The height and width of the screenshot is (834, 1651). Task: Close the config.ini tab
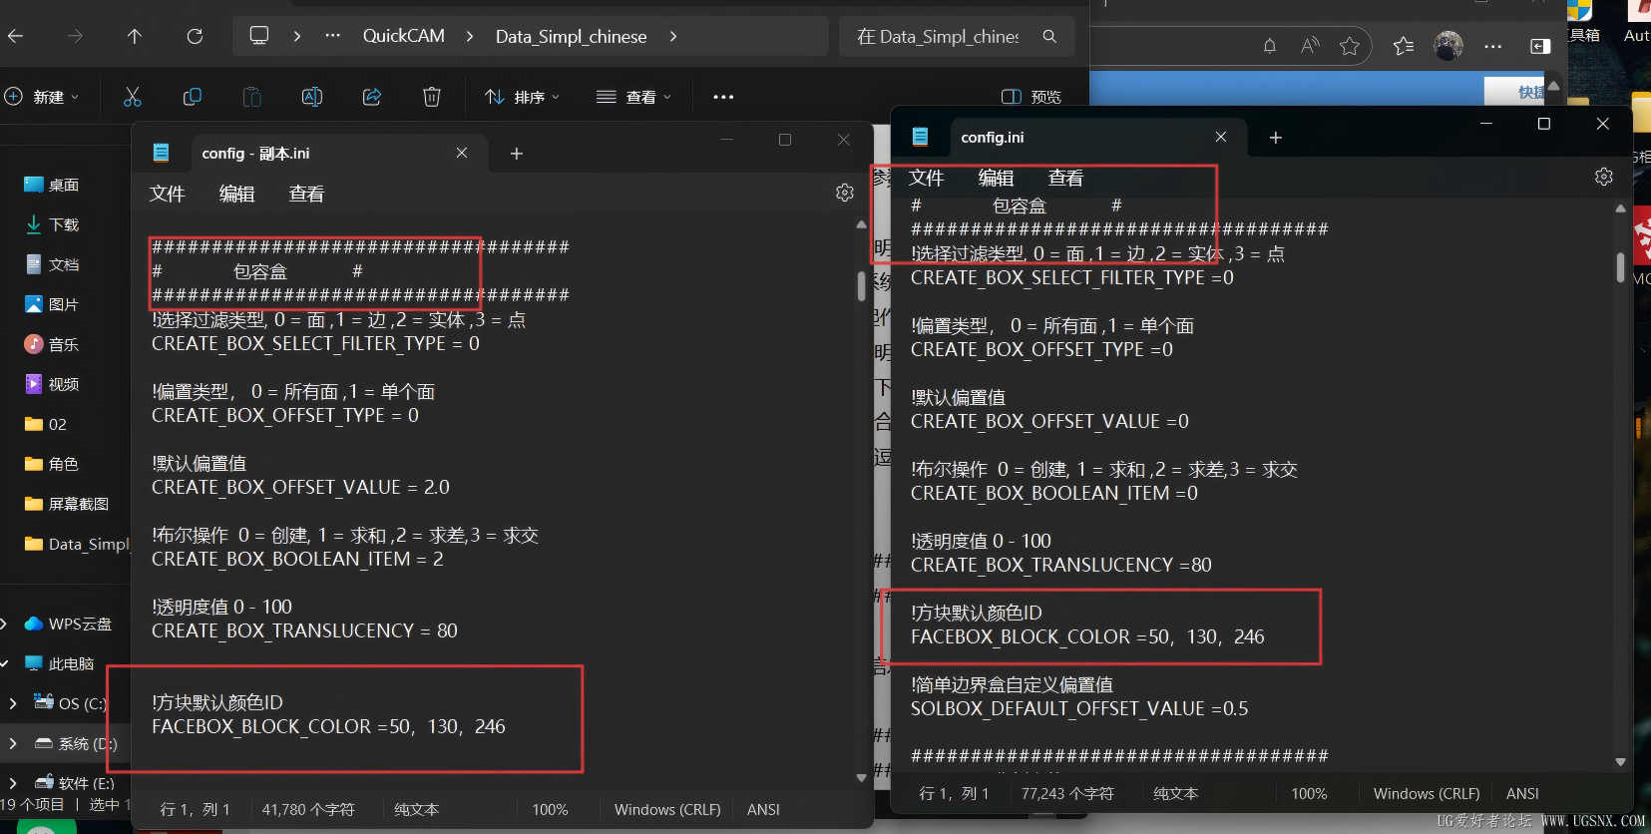click(1221, 137)
